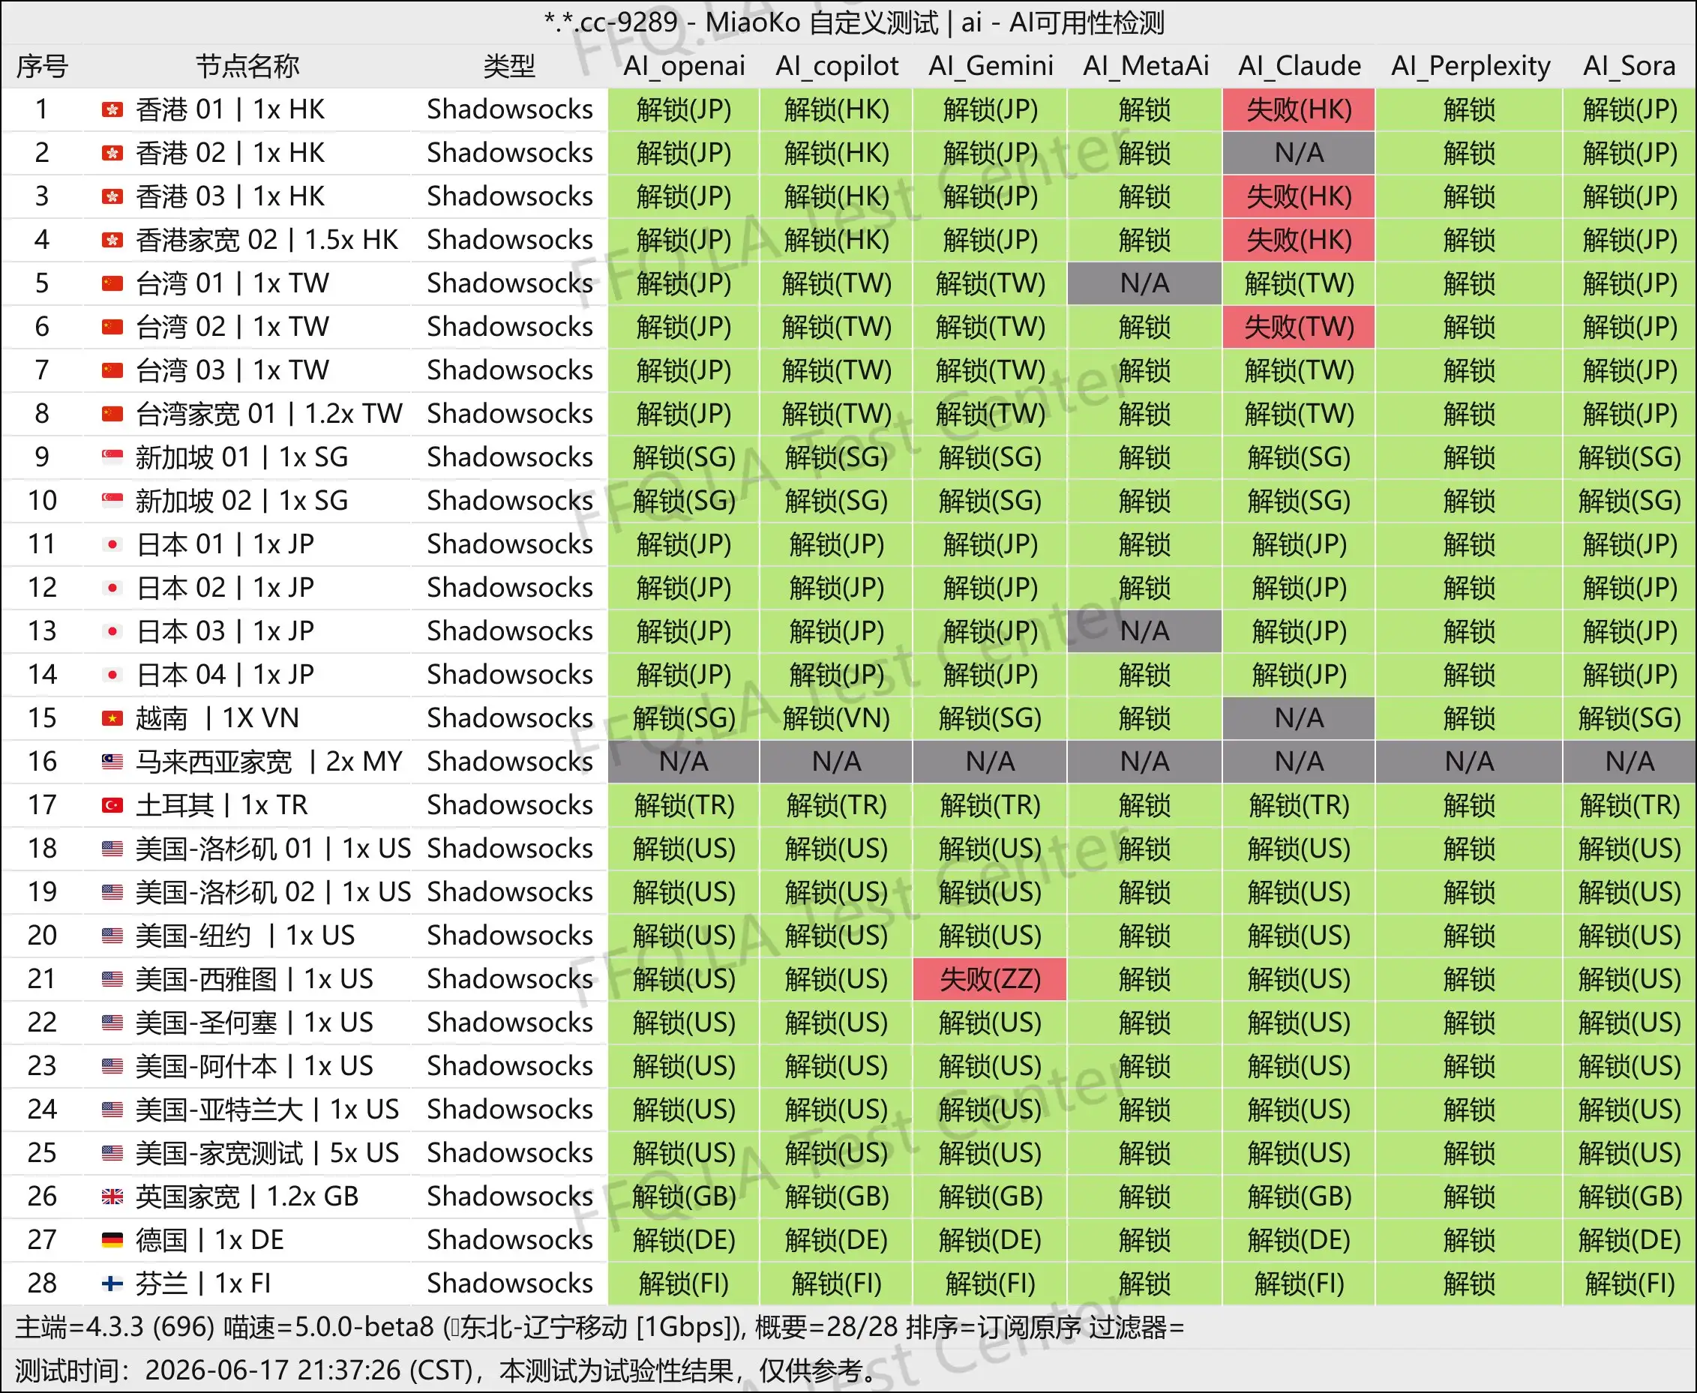Click the 节点名称 column header
This screenshot has width=1697, height=1393.
(x=247, y=66)
